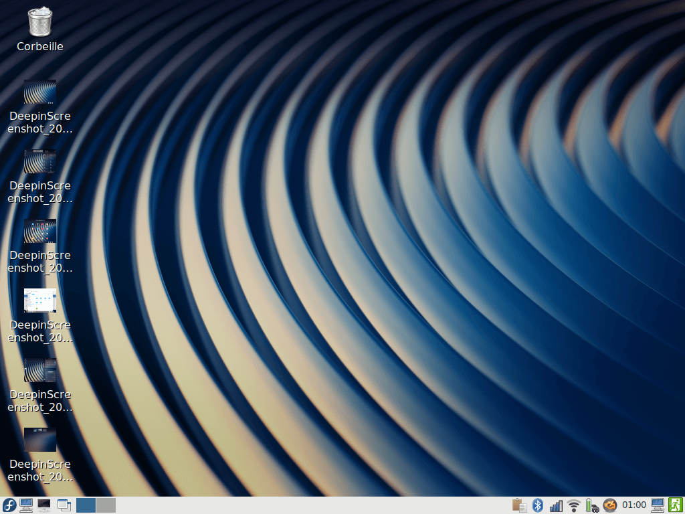Open the dark monitor terminal launcher

(43, 505)
